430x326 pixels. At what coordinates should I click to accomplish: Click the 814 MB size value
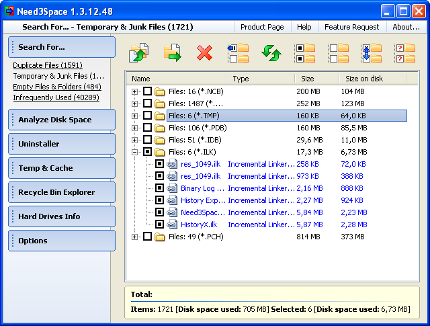[308, 237]
